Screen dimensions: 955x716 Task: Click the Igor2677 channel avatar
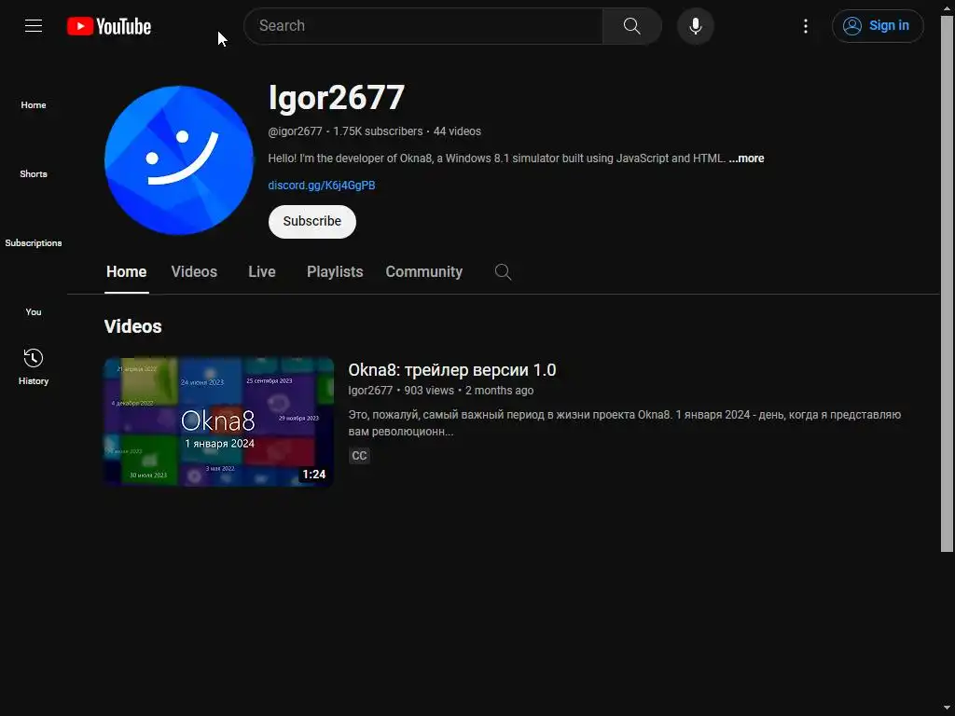pyautogui.click(x=178, y=160)
